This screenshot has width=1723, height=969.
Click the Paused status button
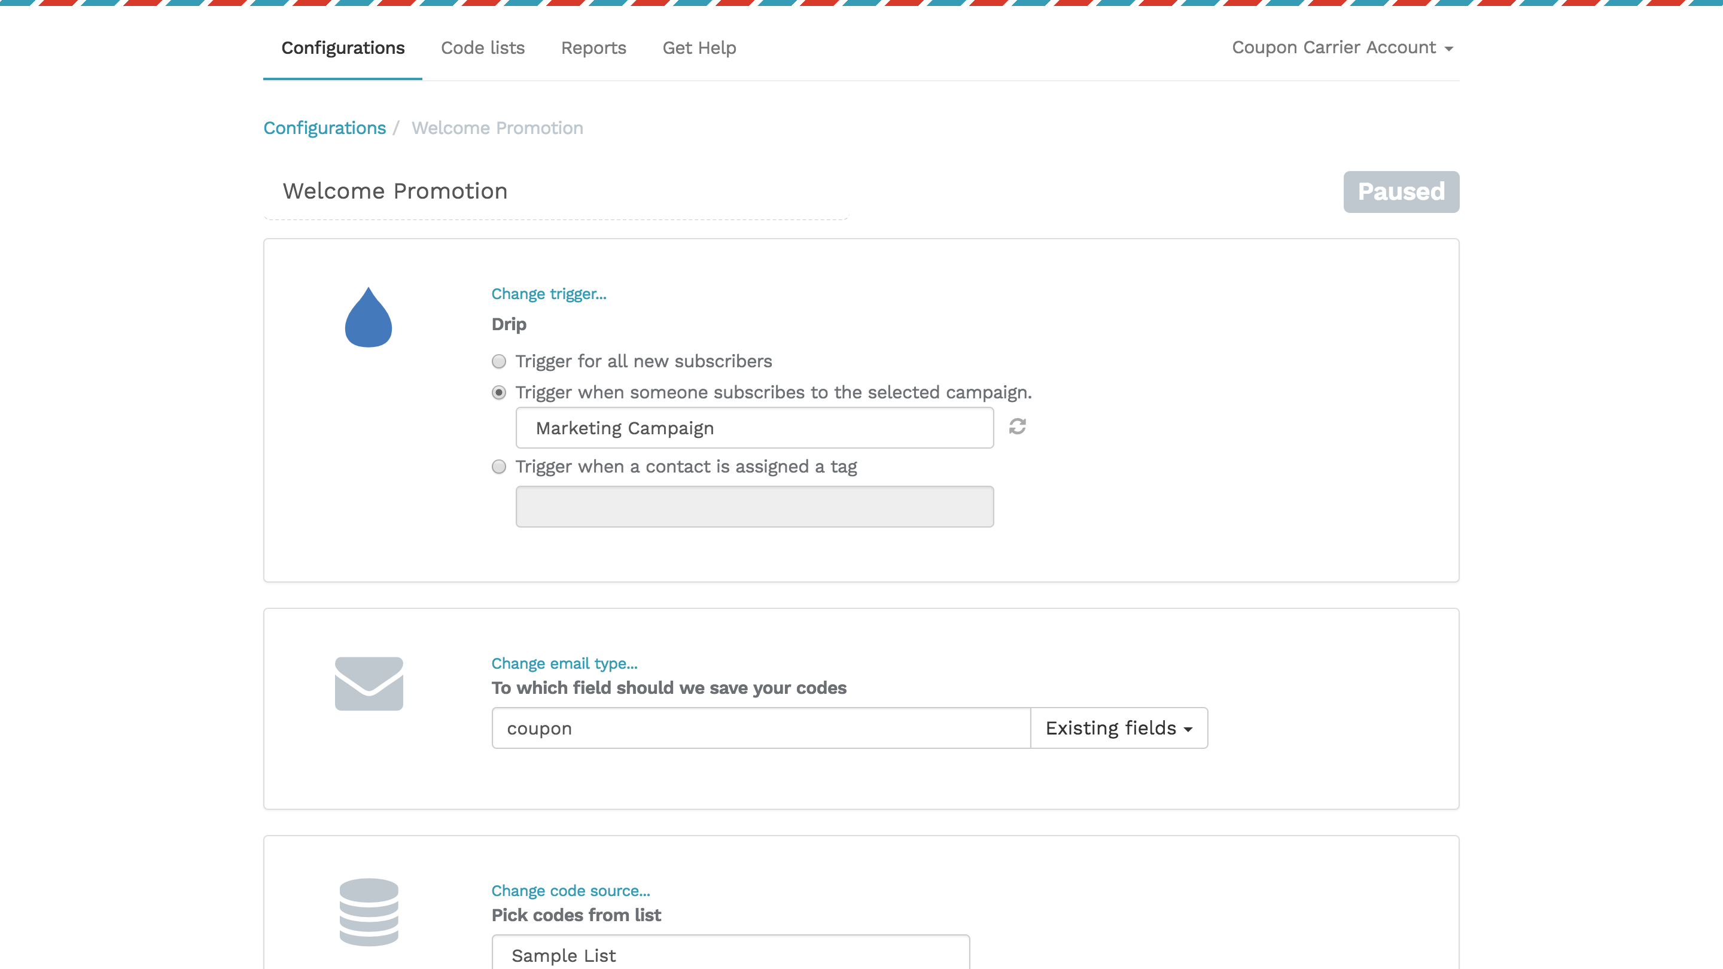click(x=1401, y=192)
